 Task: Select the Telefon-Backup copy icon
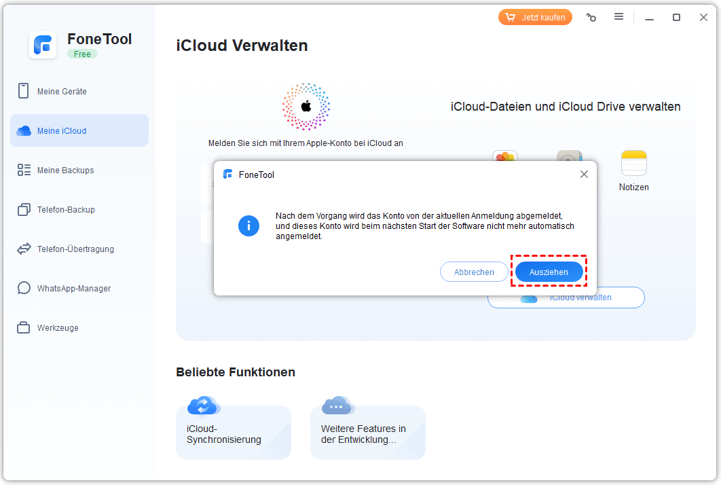(24, 210)
